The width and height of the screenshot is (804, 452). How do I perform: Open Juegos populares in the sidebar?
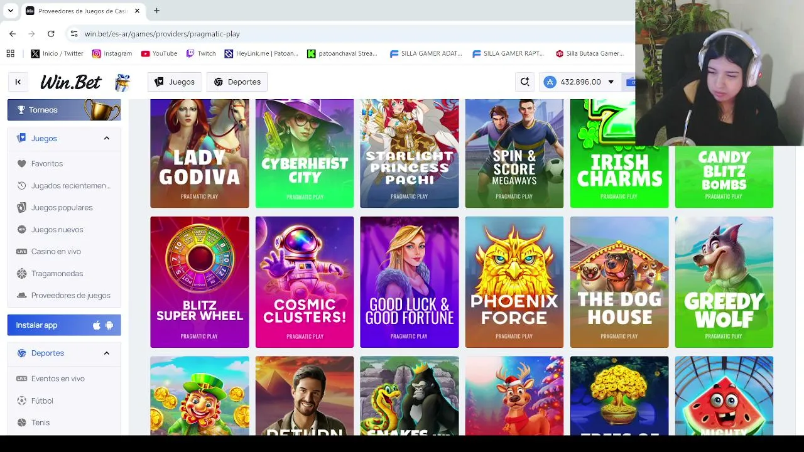click(62, 208)
